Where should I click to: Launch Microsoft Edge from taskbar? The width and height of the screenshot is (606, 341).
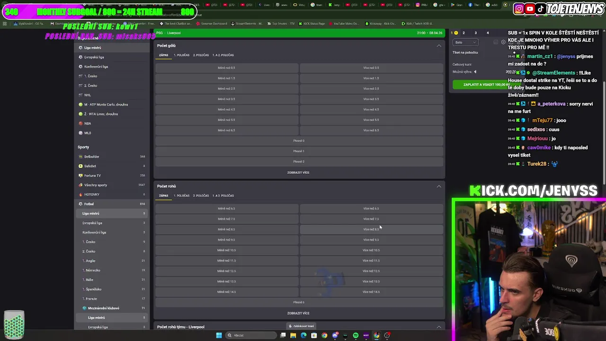coord(303,335)
